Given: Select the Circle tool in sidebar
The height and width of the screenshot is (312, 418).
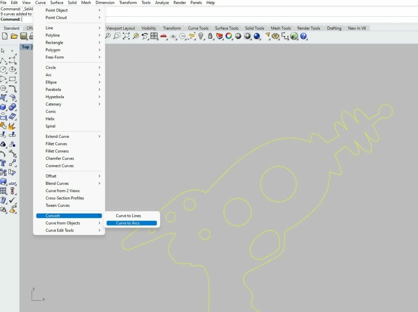Looking at the screenshot, I should coord(3,70).
